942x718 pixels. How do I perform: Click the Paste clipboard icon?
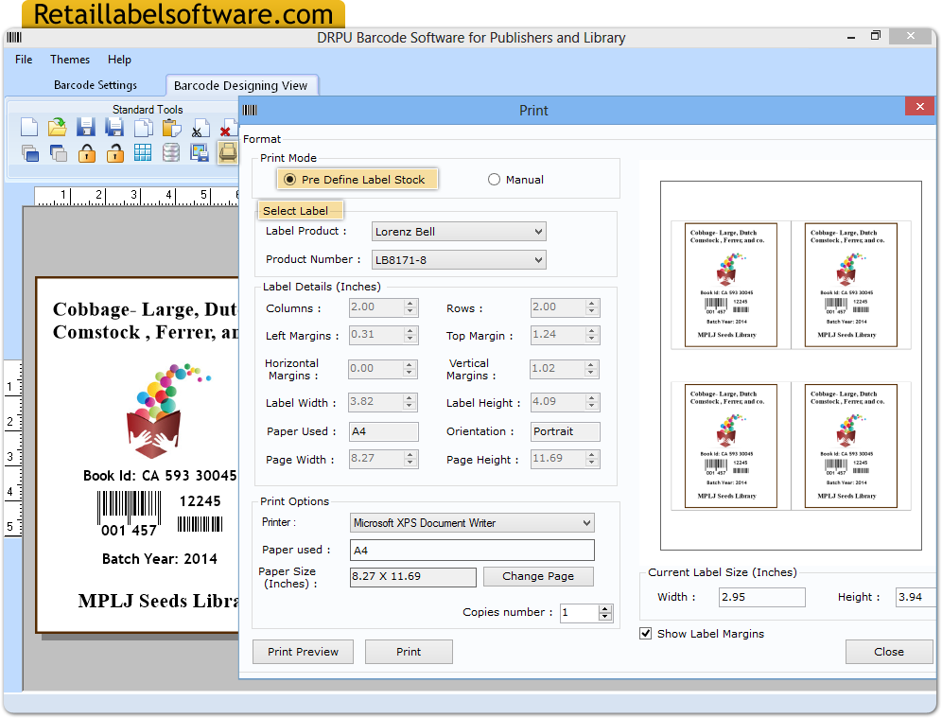pyautogui.click(x=172, y=128)
